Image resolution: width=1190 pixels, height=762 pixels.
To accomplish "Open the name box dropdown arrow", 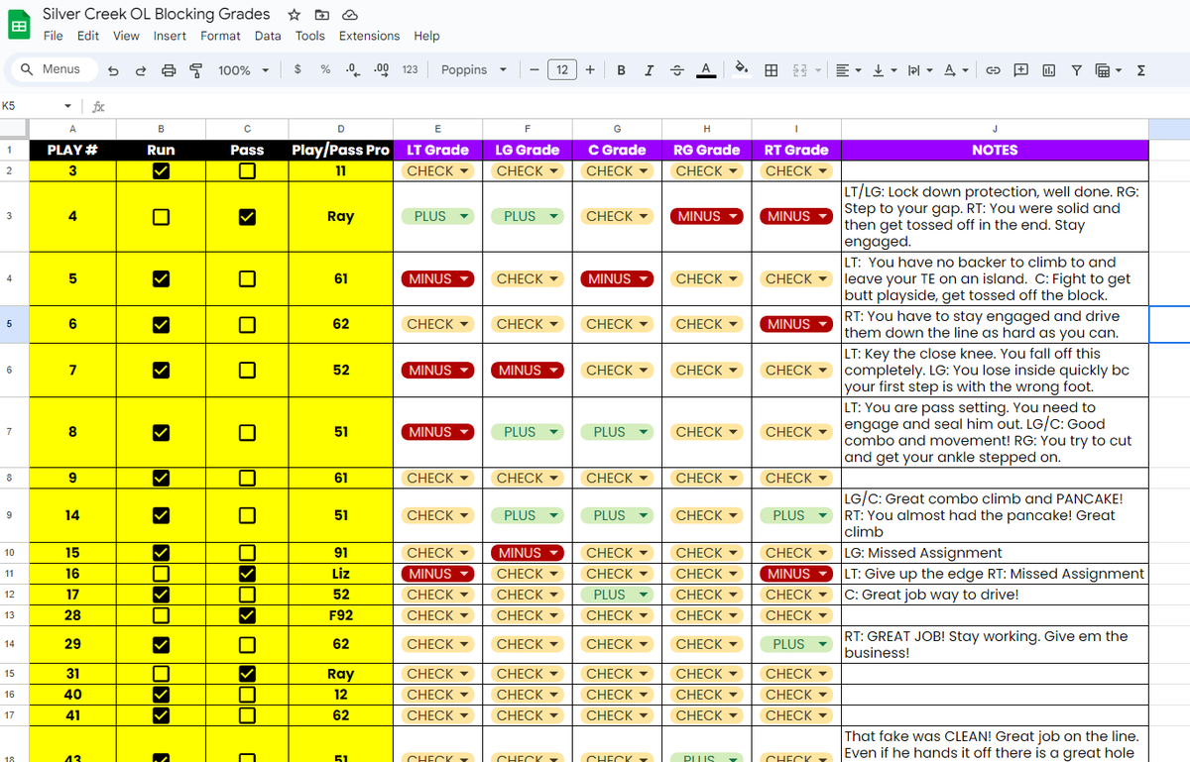I will pyautogui.click(x=67, y=106).
